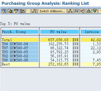Viewport: 101px width, 91px height.
Task: Click PO value 56,185.91
Action: (x=60, y=56)
